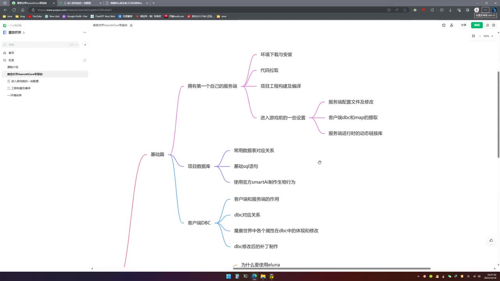Open 二. 工程构建及编译 in the sidebar

pos(19,88)
